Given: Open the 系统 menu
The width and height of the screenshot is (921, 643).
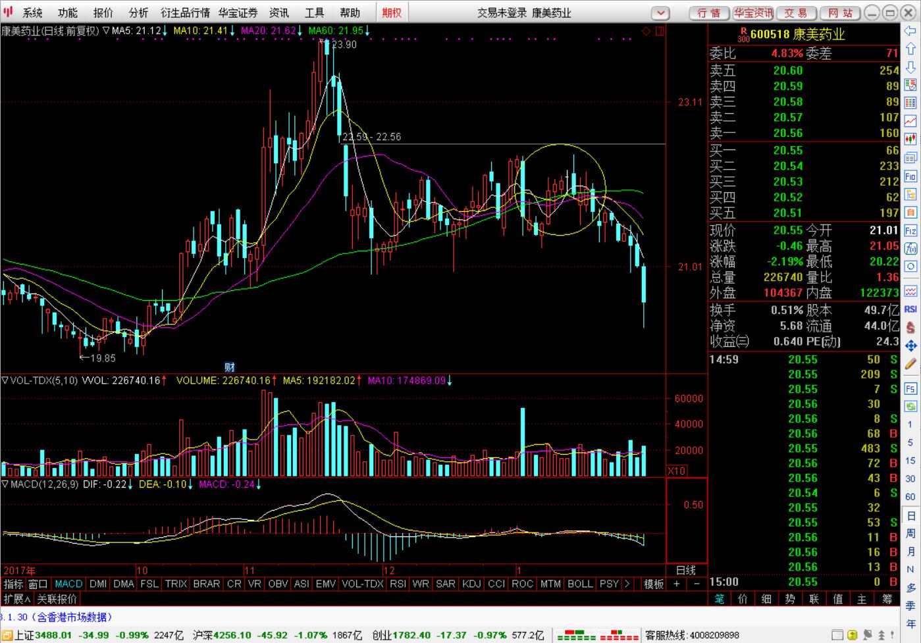Looking at the screenshot, I should [x=32, y=13].
